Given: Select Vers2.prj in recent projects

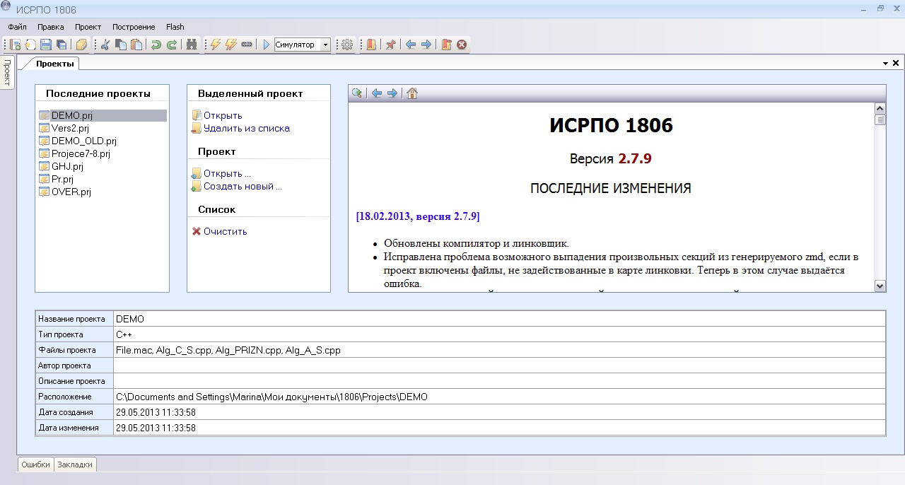Looking at the screenshot, I should tap(70, 129).
